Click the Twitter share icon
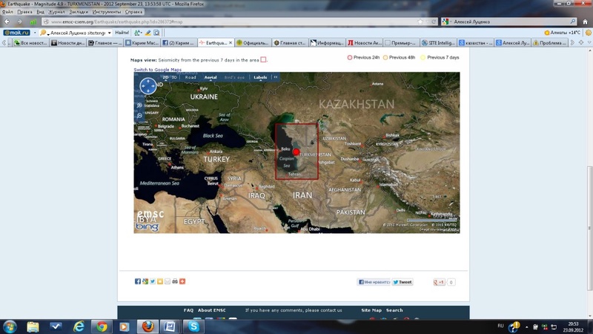593x334 pixels. click(x=152, y=281)
